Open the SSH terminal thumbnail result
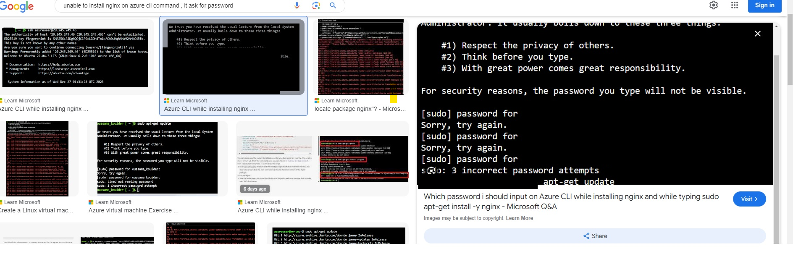Screen dimensions: 793x272 point(76,57)
